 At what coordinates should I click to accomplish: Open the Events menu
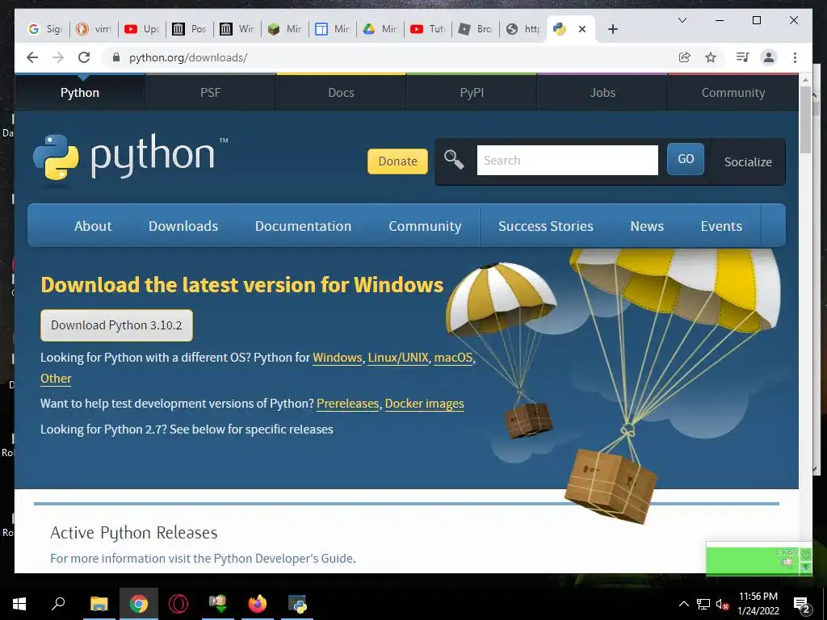(721, 226)
